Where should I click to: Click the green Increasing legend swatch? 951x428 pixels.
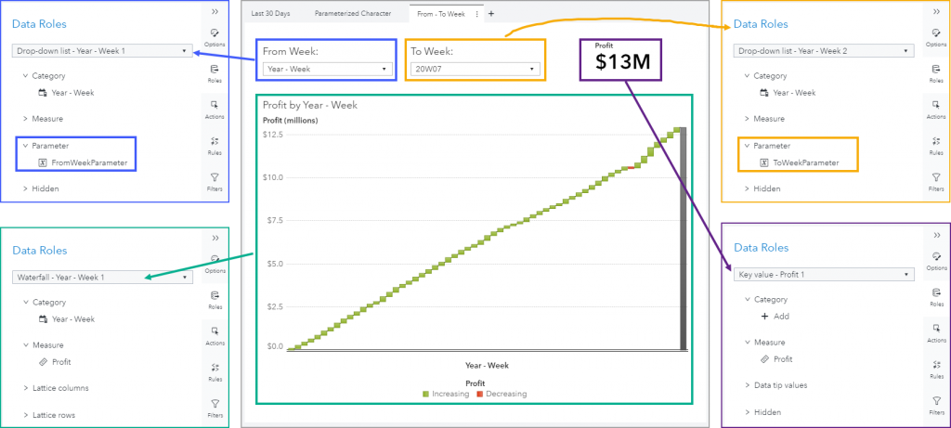(426, 394)
